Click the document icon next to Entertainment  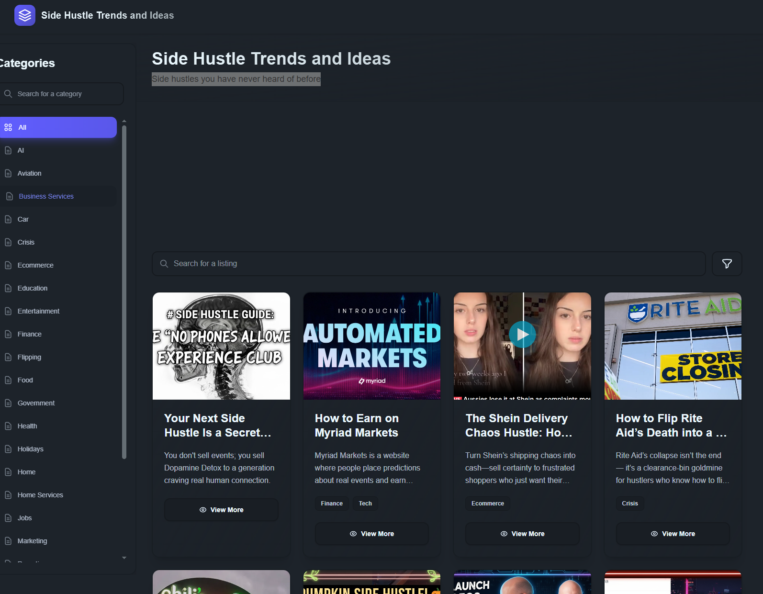(8, 311)
